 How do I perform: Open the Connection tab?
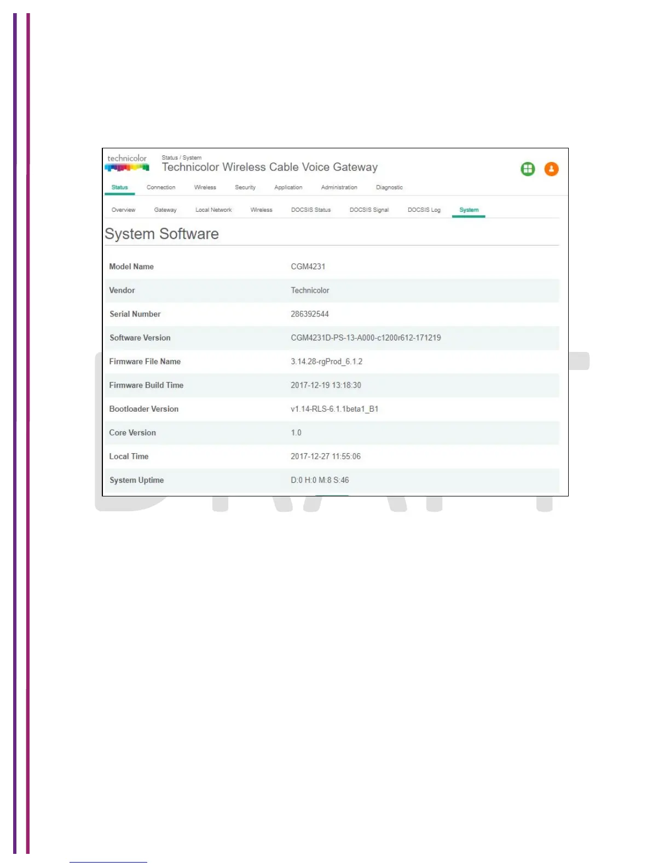pos(161,187)
